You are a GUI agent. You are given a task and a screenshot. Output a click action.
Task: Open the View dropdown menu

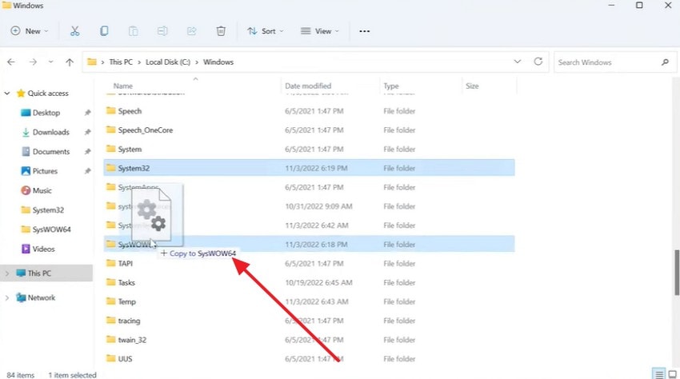click(x=320, y=31)
